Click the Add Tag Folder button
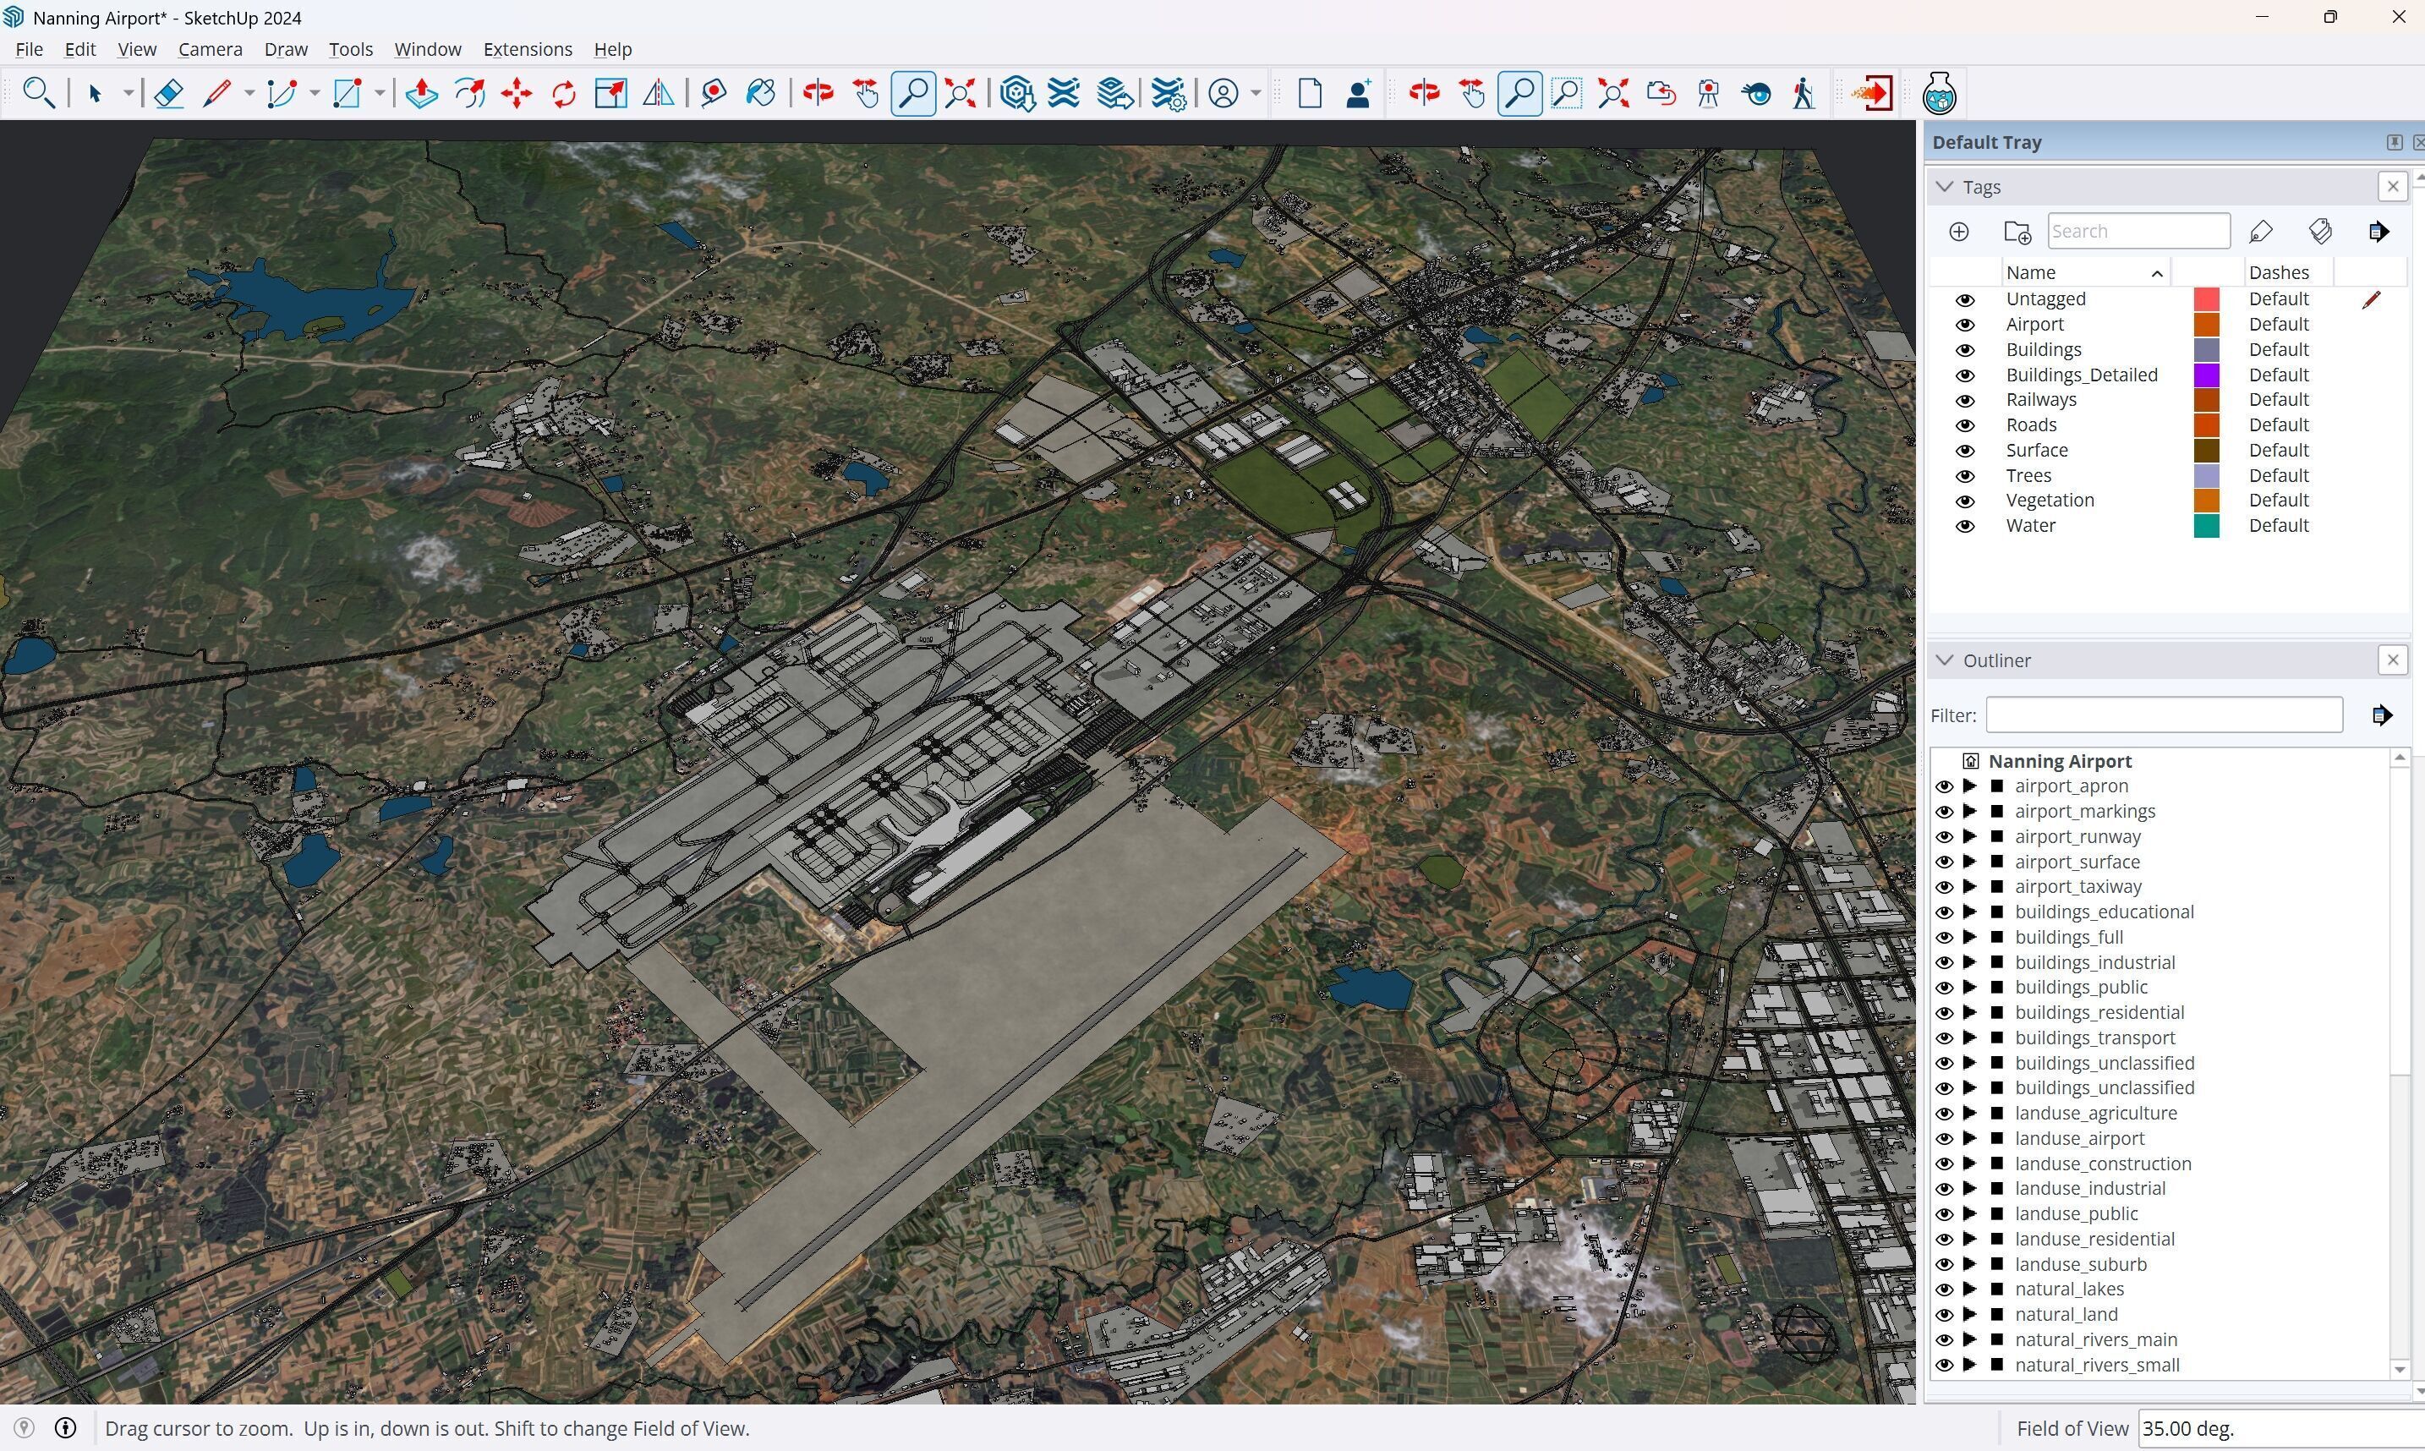Viewport: 2425px width, 1451px height. point(2017,232)
